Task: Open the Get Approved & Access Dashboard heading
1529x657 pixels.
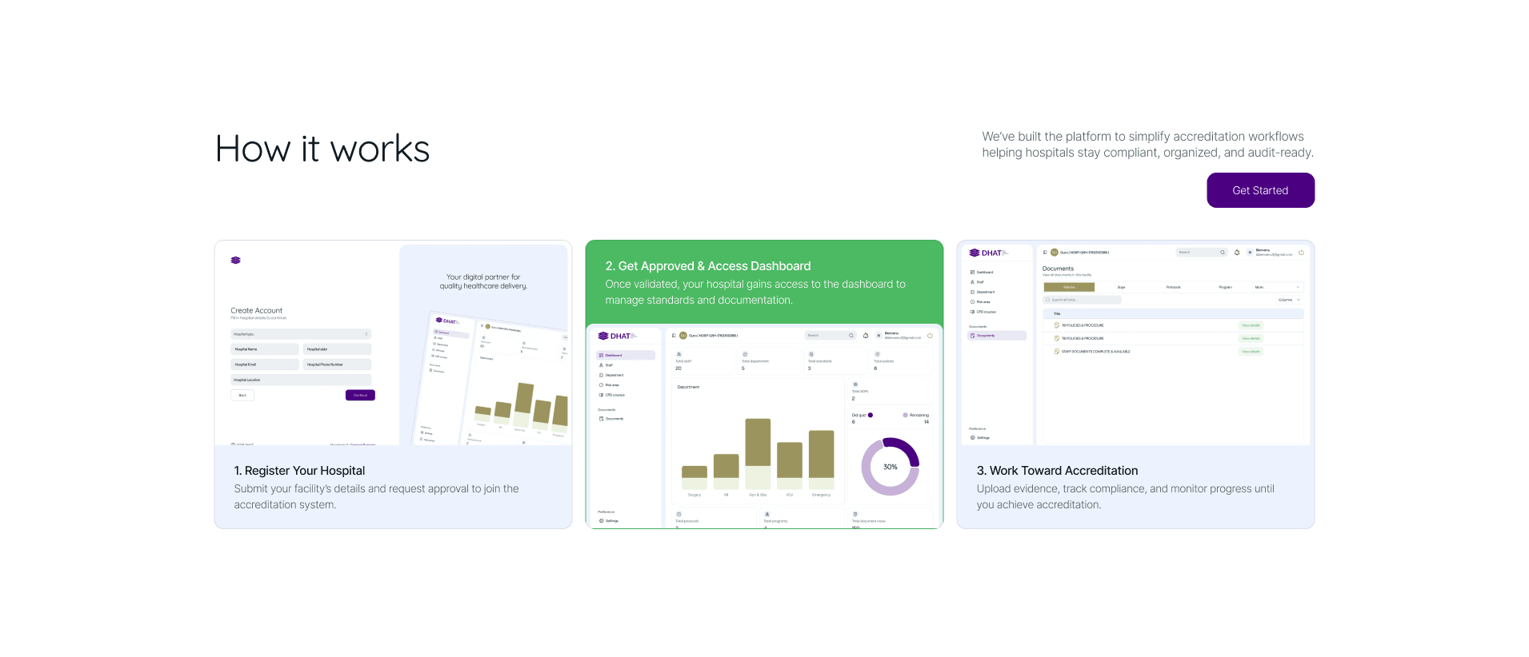Action: point(708,266)
